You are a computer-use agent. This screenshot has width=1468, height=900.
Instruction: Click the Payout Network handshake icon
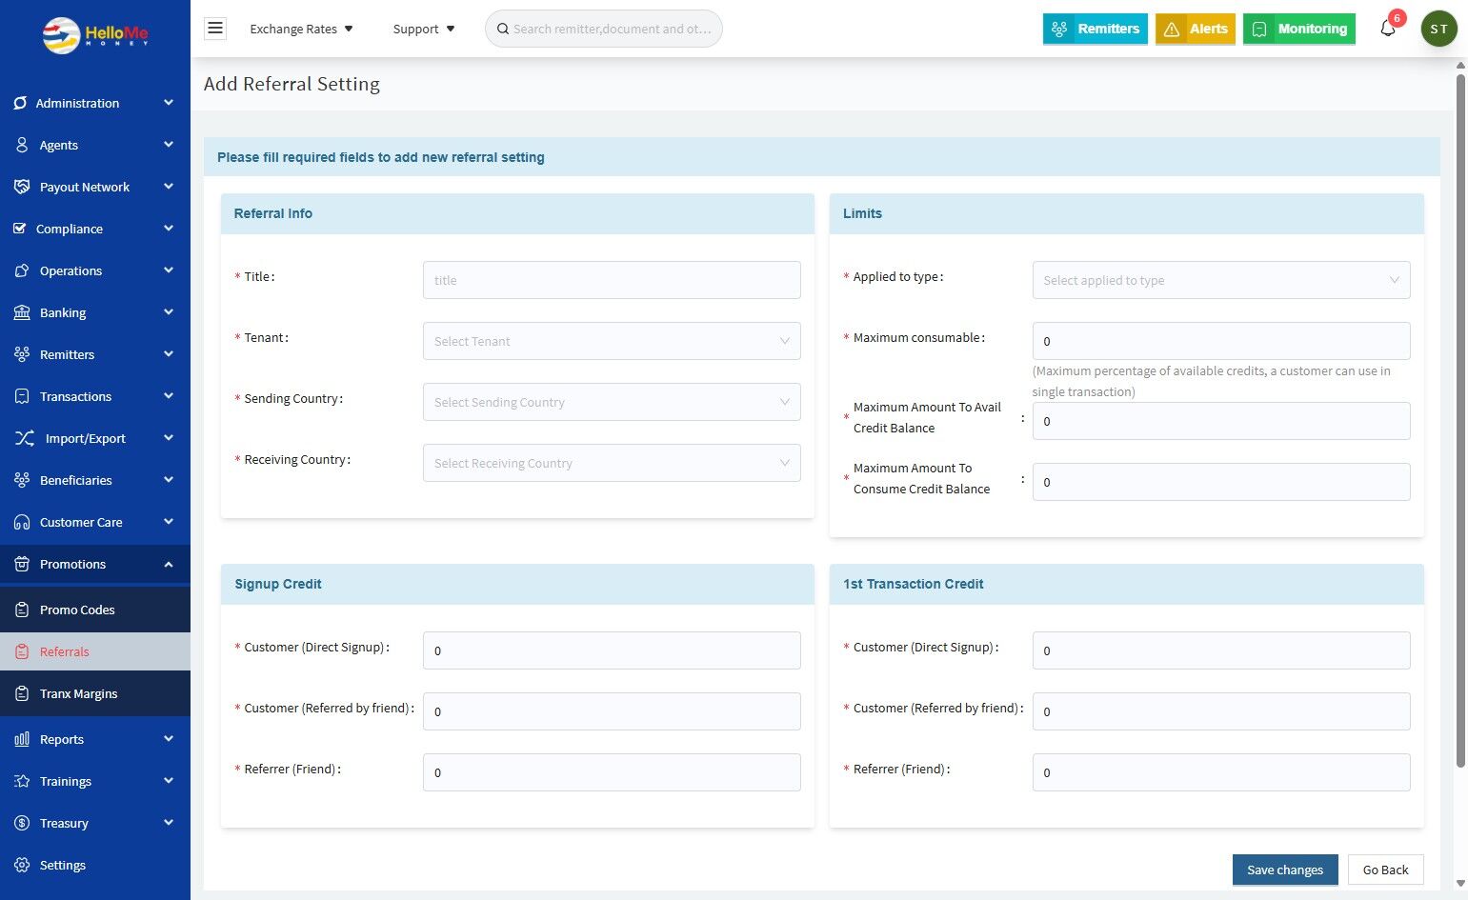(22, 187)
